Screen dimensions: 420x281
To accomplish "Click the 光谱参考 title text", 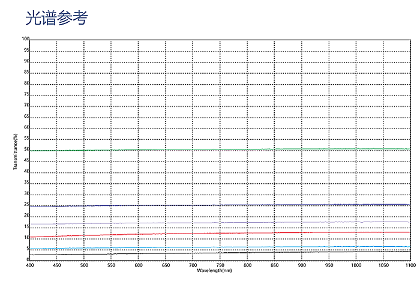I will click(56, 17).
